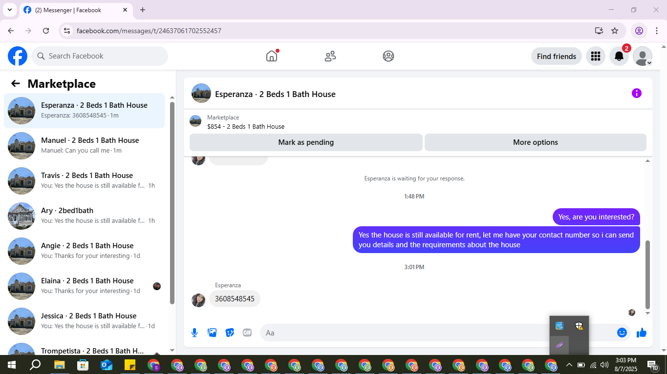The height and width of the screenshot is (374, 667).
Task: Click the Find friends button
Action: (x=556, y=56)
